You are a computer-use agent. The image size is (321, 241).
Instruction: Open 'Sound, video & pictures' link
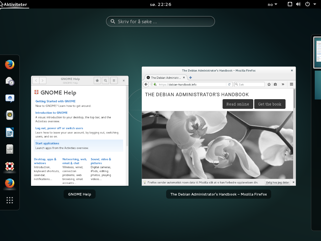pos(101,161)
